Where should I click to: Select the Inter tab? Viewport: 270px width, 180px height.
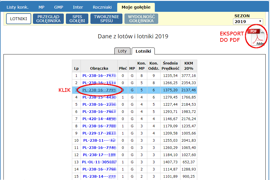[x=78, y=7]
